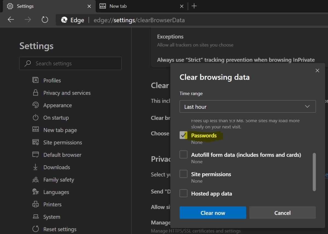
Task: Open a new tab with plus button
Action: (194, 6)
